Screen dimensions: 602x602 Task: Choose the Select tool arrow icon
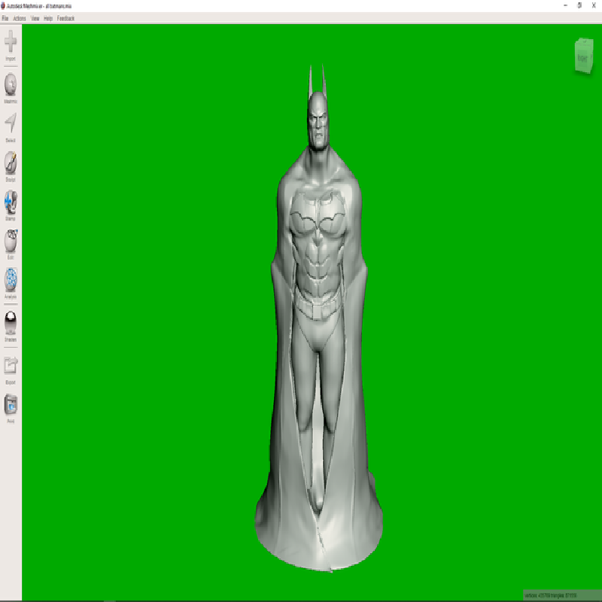(11, 124)
